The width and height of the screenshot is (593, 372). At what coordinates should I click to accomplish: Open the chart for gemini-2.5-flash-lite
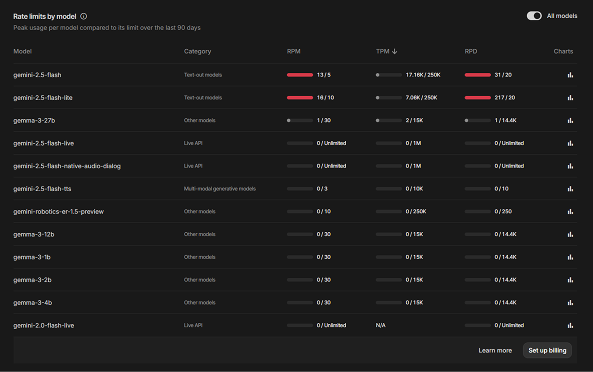[x=570, y=98]
